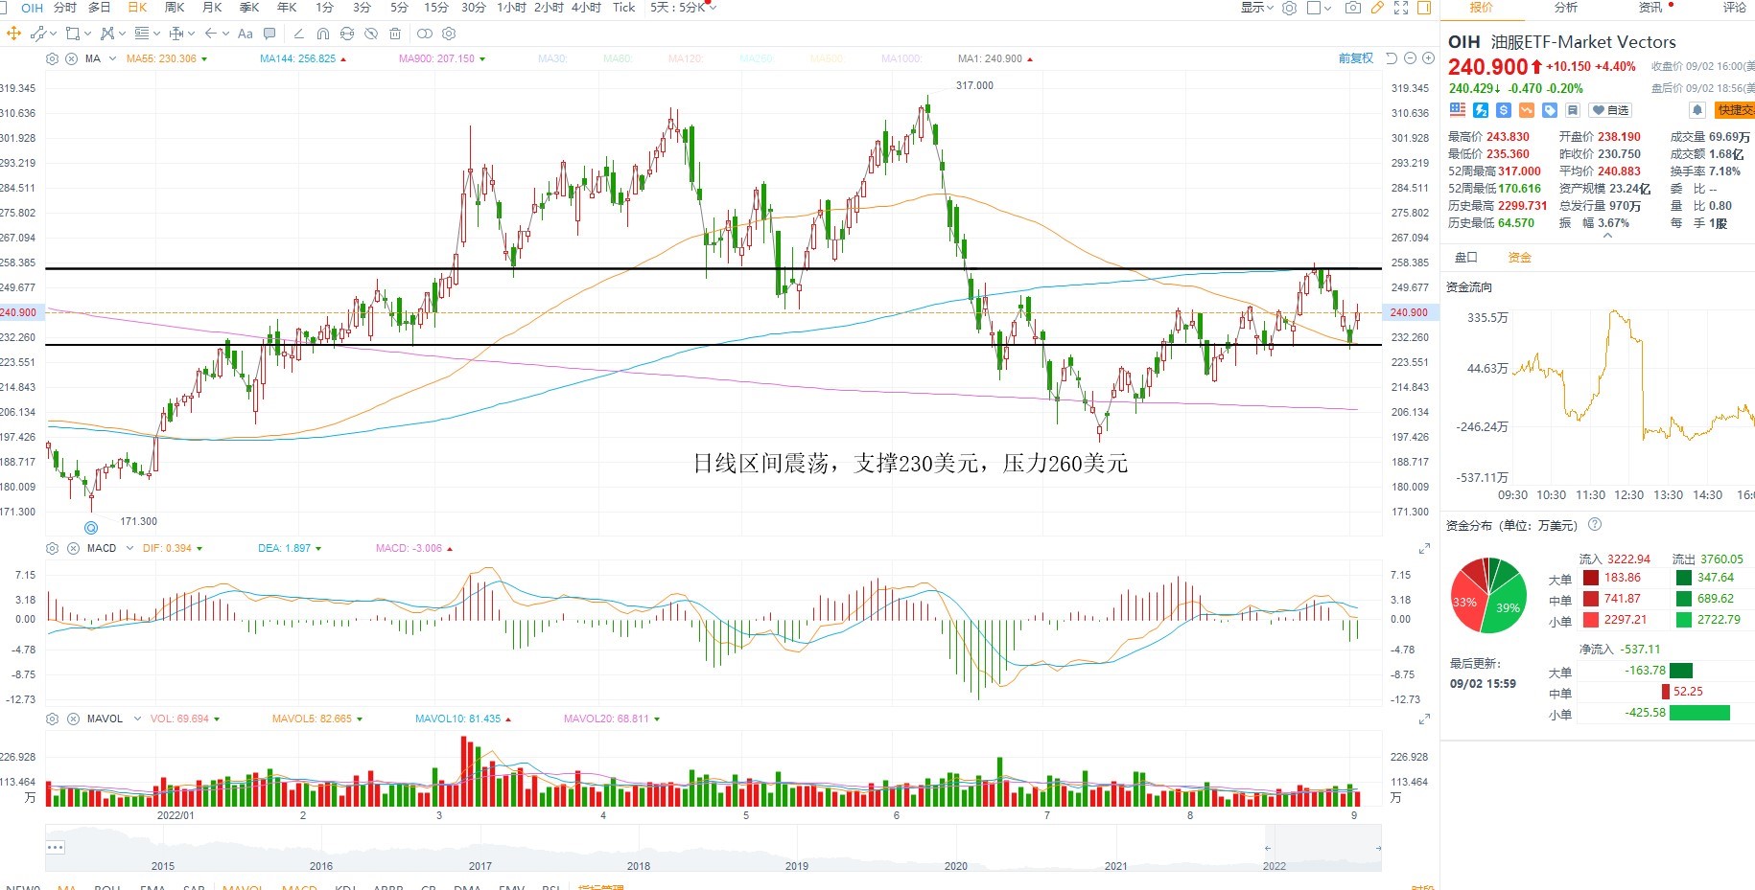Click the 快捷交易 quick trade button

point(1735,110)
